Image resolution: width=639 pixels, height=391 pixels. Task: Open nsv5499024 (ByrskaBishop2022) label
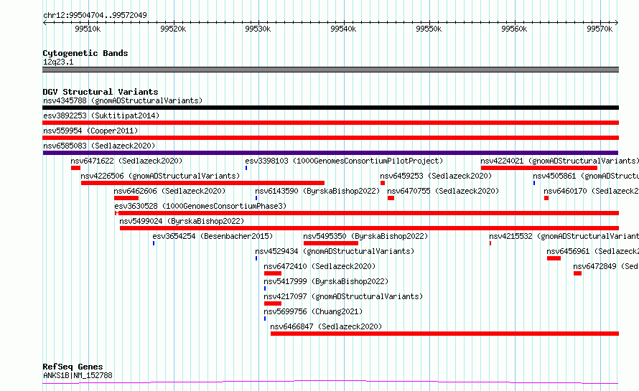point(182,221)
